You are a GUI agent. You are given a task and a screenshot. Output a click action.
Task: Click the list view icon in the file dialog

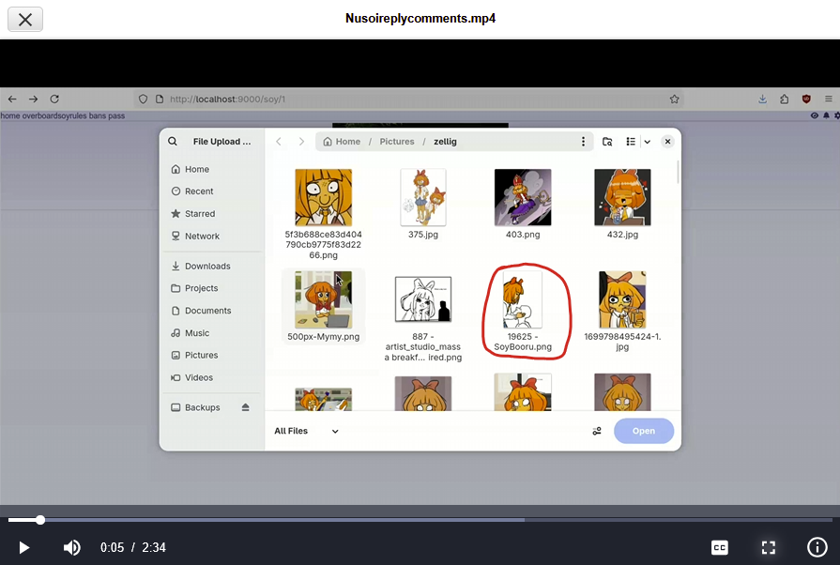[631, 142]
